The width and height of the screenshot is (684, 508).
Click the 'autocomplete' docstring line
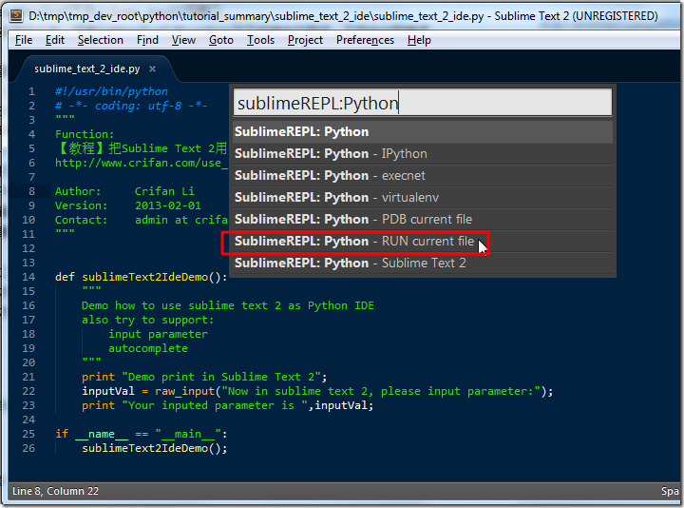pyautogui.click(x=148, y=348)
